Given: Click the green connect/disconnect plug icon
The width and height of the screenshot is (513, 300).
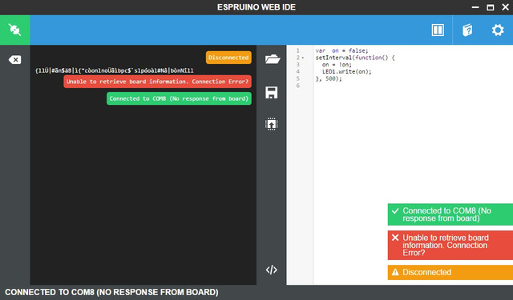Looking at the screenshot, I should pyautogui.click(x=15, y=30).
